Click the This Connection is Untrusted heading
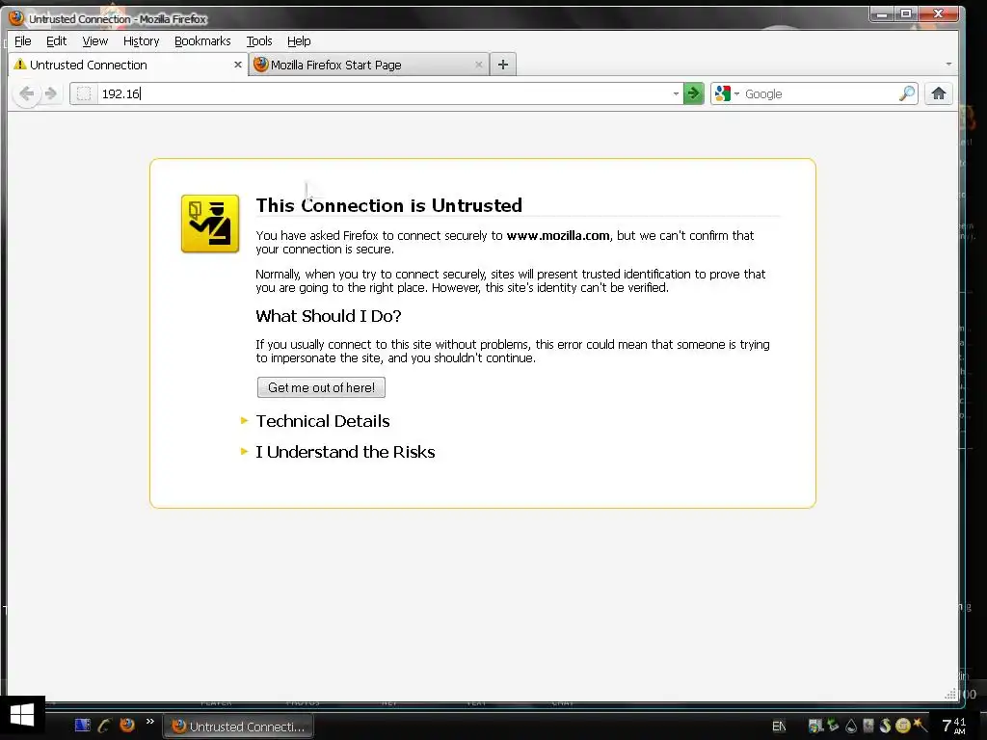987x740 pixels. pos(389,205)
